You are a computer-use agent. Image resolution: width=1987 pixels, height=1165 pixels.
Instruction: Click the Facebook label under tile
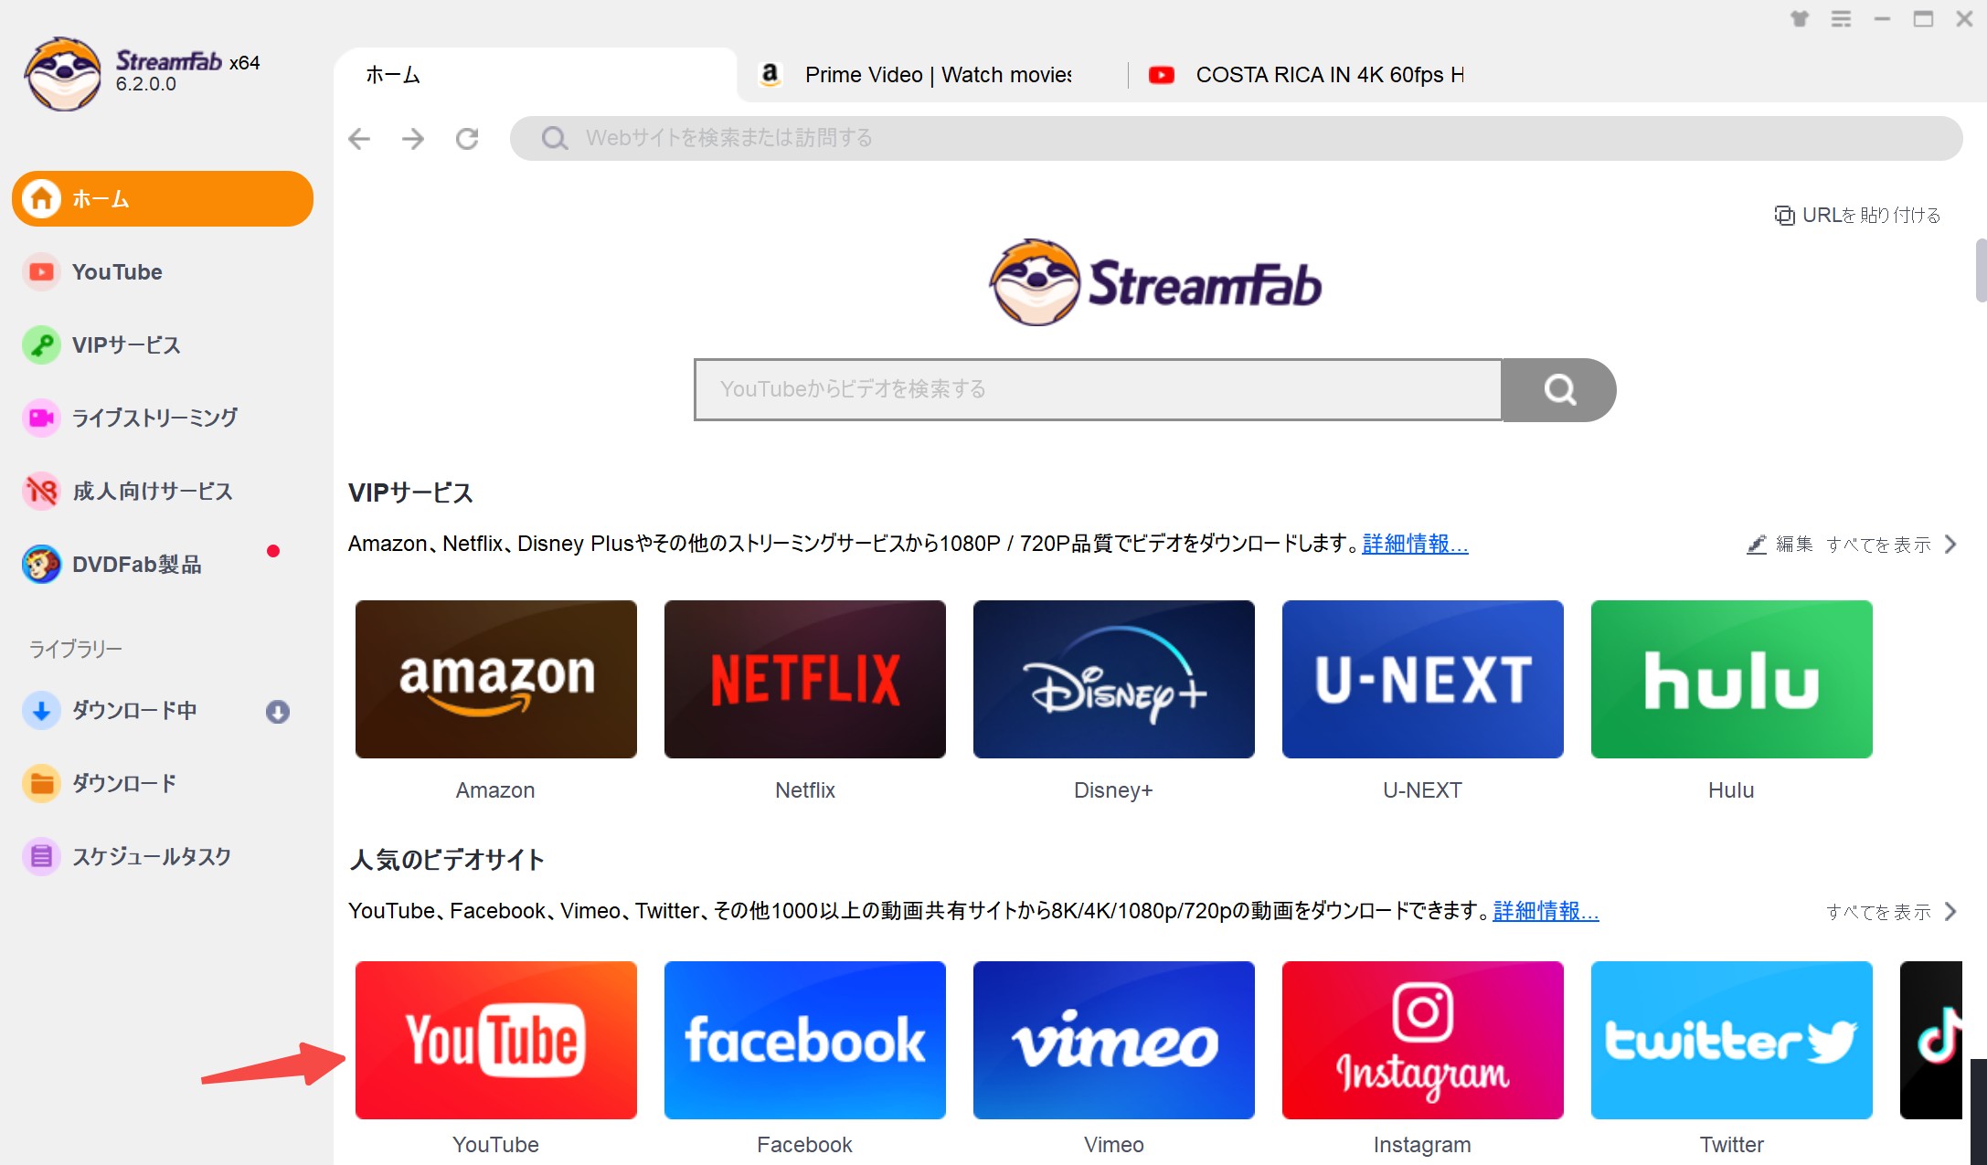click(x=804, y=1145)
